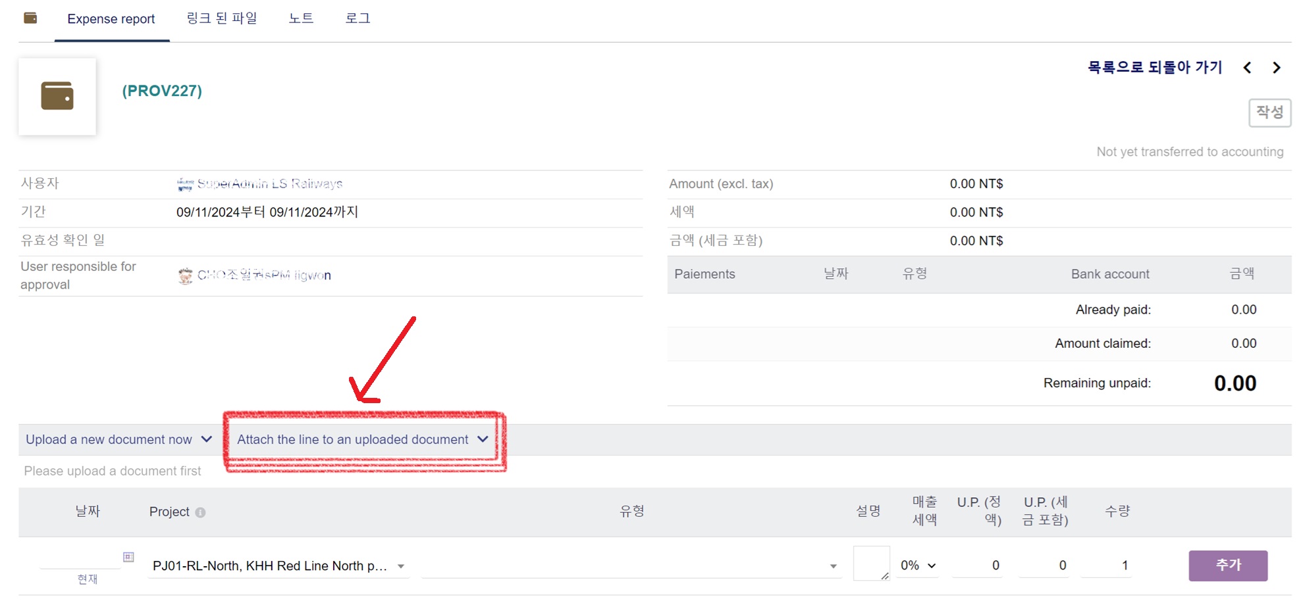Go to next record with right chevron
Image resolution: width=1301 pixels, height=607 pixels.
point(1277,68)
